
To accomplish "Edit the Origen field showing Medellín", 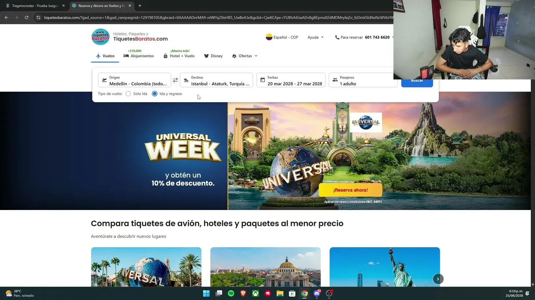I will [x=135, y=80].
